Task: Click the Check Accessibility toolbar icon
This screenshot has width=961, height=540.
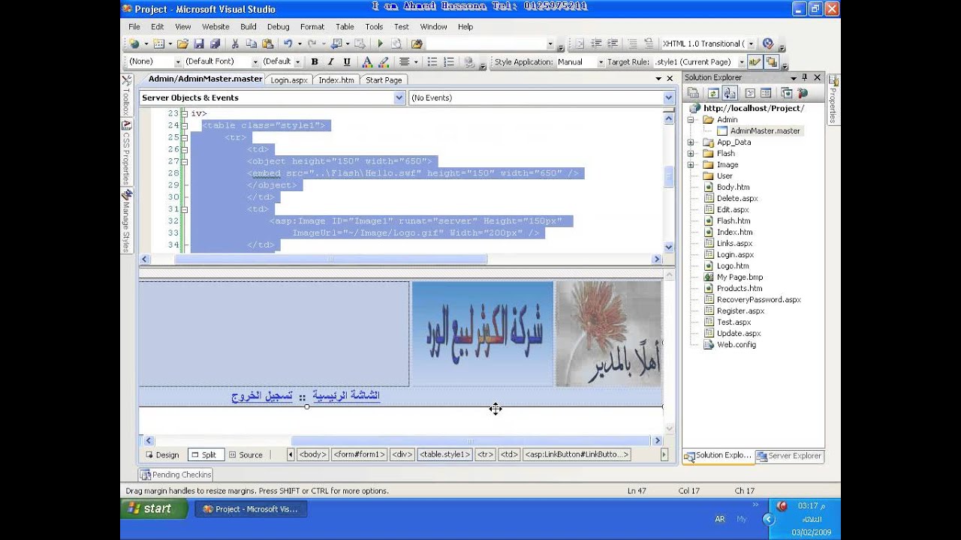Action: 767,43
